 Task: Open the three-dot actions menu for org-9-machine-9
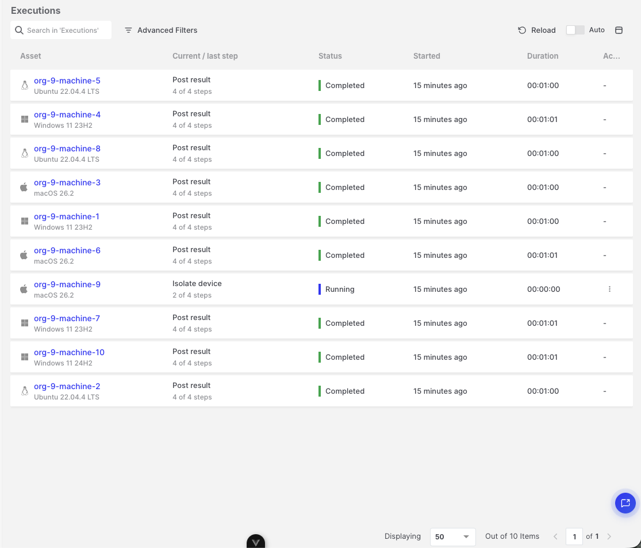click(609, 289)
